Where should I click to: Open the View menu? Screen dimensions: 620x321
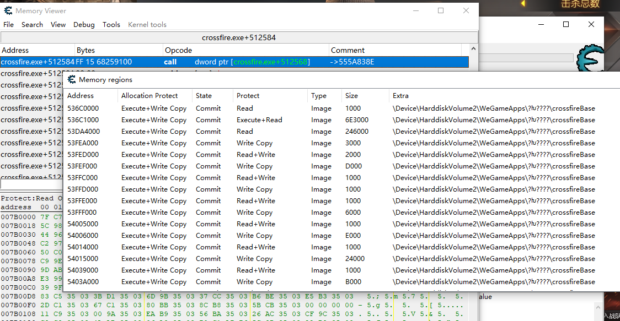point(58,24)
